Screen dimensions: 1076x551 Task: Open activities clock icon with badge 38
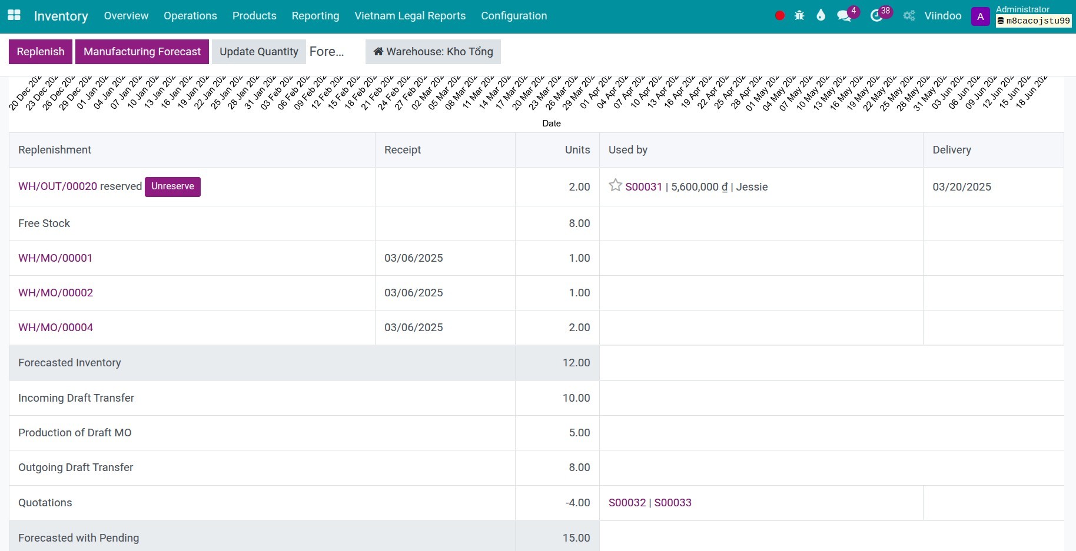tap(876, 16)
